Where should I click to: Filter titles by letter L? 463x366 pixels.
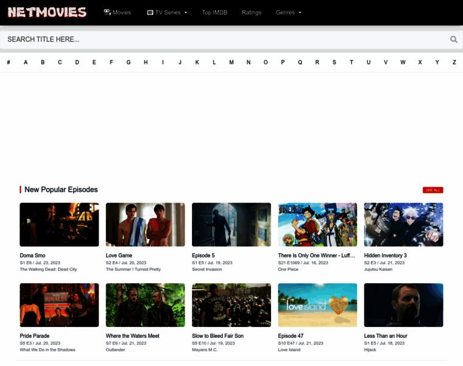point(214,62)
